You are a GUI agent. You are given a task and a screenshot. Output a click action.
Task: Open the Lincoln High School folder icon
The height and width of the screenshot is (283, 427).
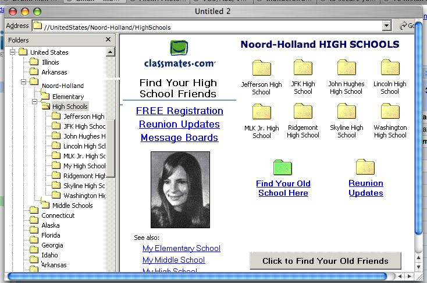(x=390, y=68)
